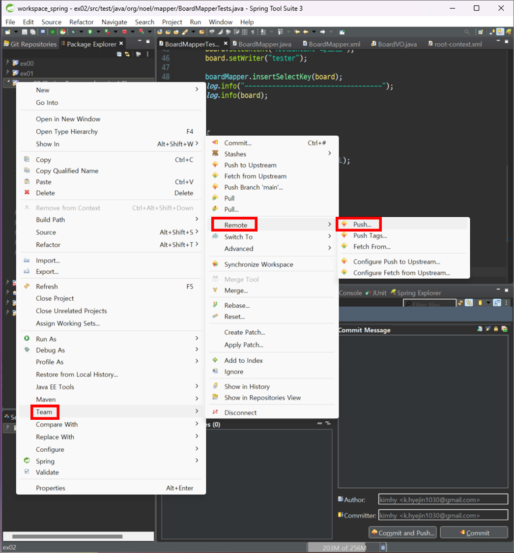Open the staging presentation dropdown arrow

488,303
